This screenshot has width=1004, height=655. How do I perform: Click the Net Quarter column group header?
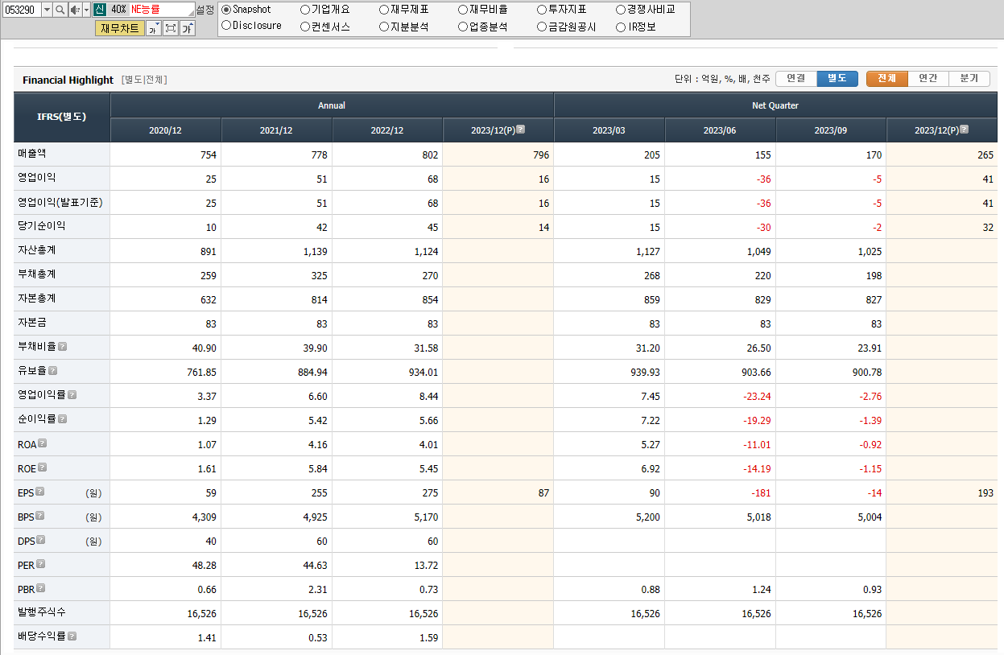click(775, 105)
